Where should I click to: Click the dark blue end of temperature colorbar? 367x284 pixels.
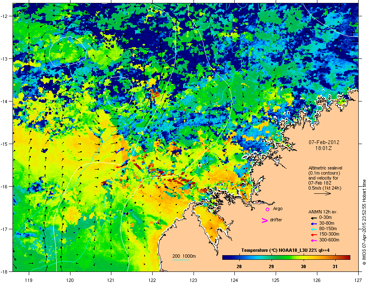(x=225, y=258)
